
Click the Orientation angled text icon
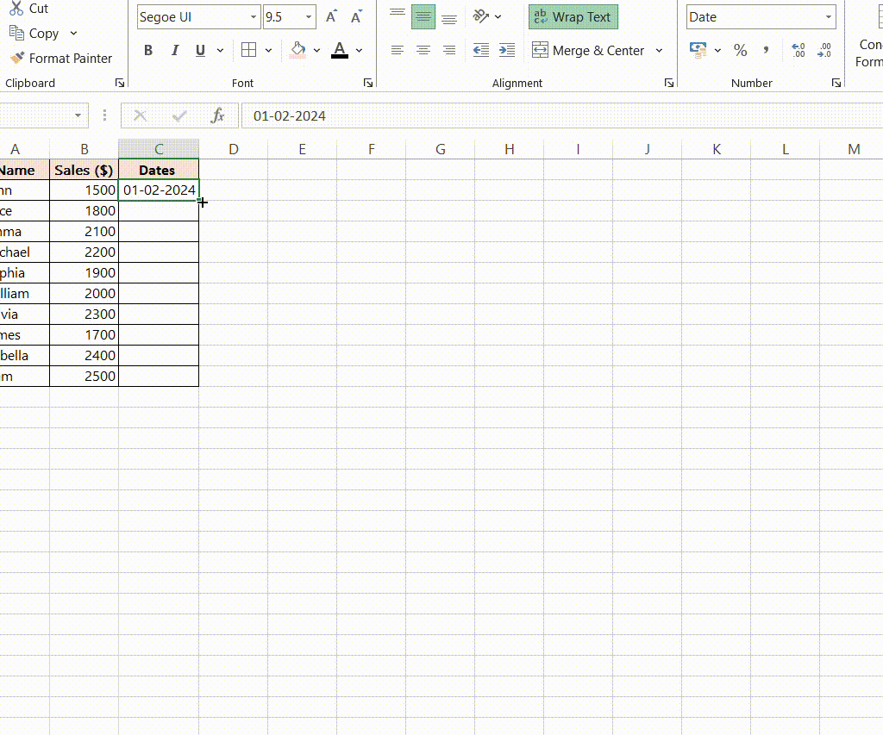pos(481,16)
